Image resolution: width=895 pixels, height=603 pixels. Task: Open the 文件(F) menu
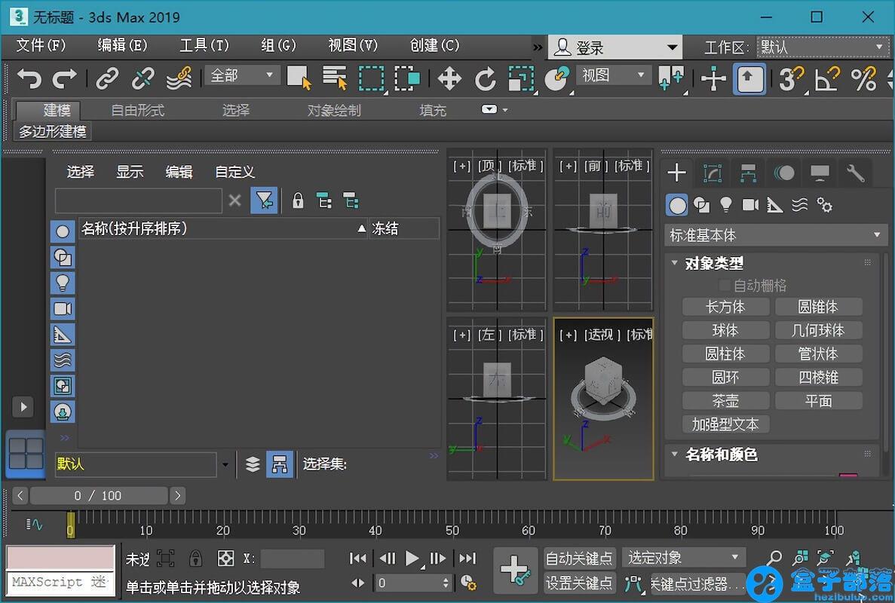point(41,45)
